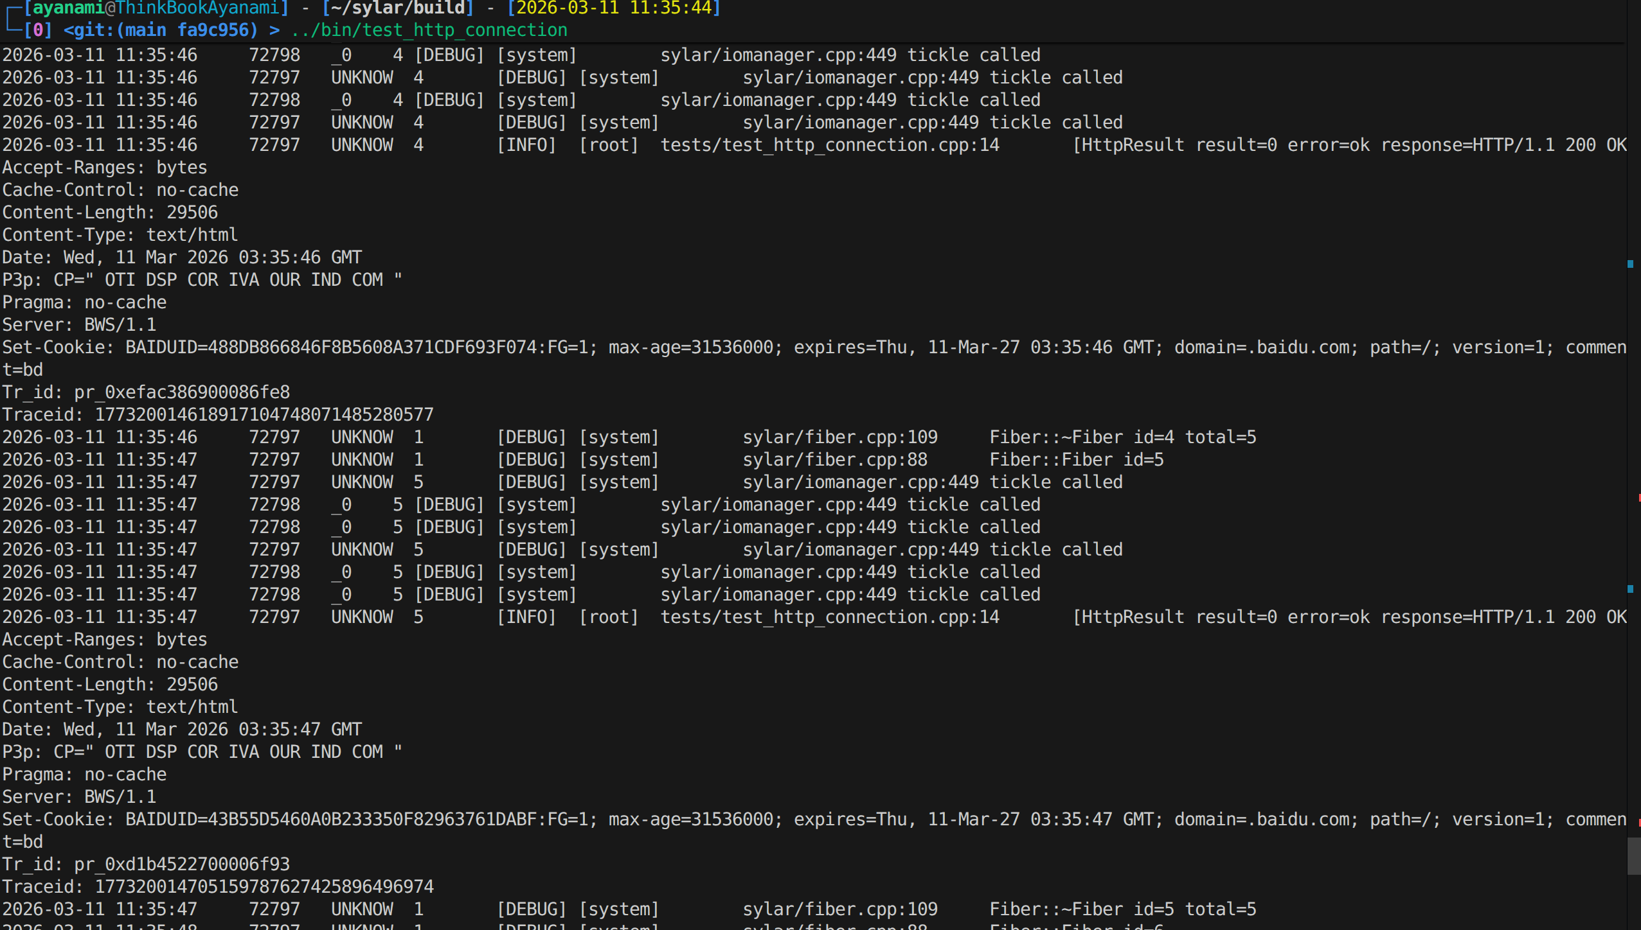Click the ayanami username in prompt
Screen dimensions: 1641x930
tap(68, 8)
